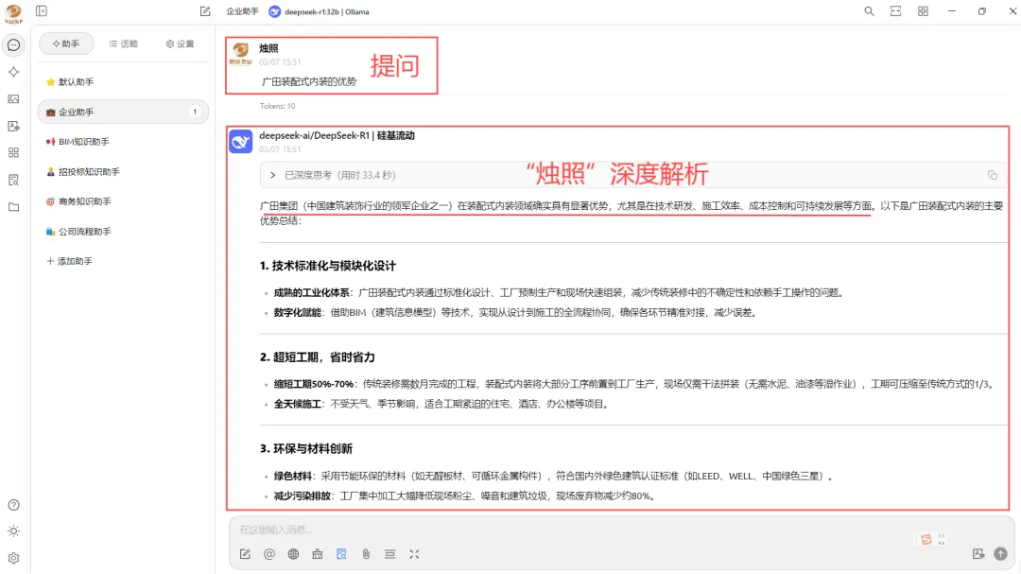Click 添加助手 to add assistant
This screenshot has width=1021, height=574.
pos(70,261)
